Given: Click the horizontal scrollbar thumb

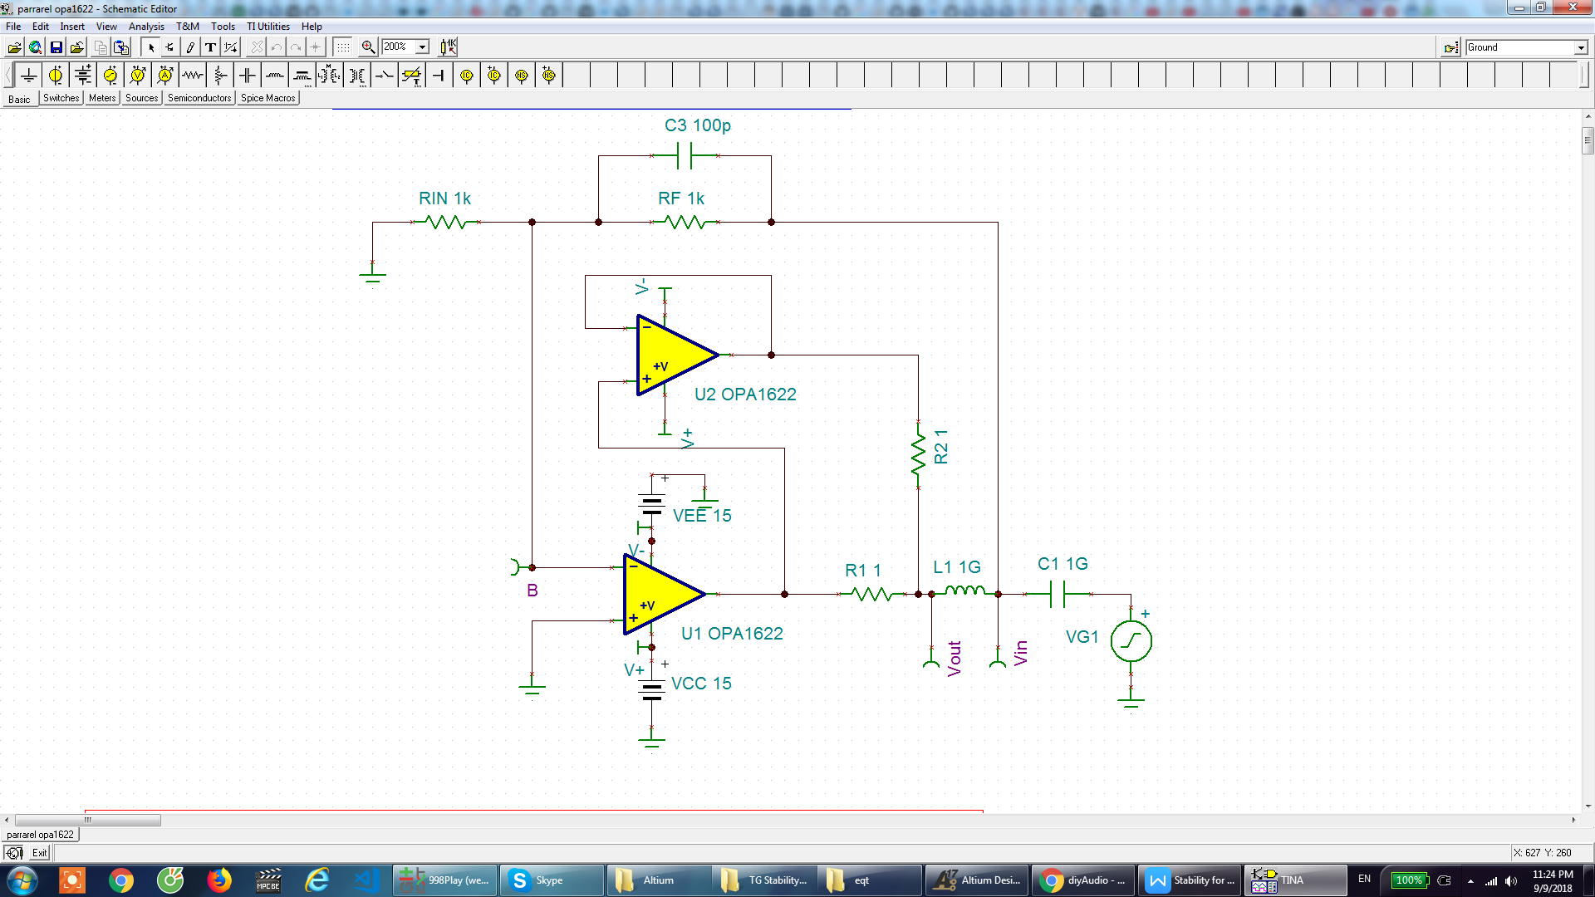Looking at the screenshot, I should click(x=88, y=820).
